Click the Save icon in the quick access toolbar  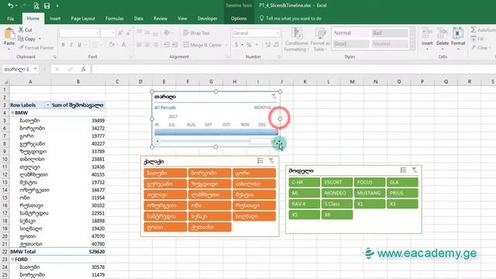[x=46, y=5]
